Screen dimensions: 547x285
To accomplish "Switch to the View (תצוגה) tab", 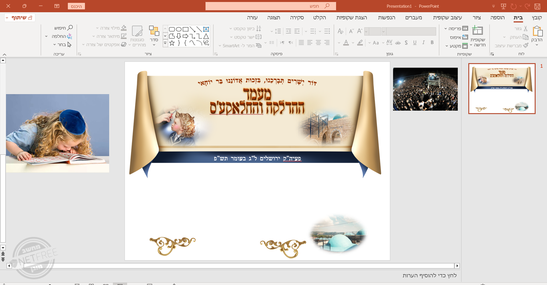I will click(x=274, y=18).
